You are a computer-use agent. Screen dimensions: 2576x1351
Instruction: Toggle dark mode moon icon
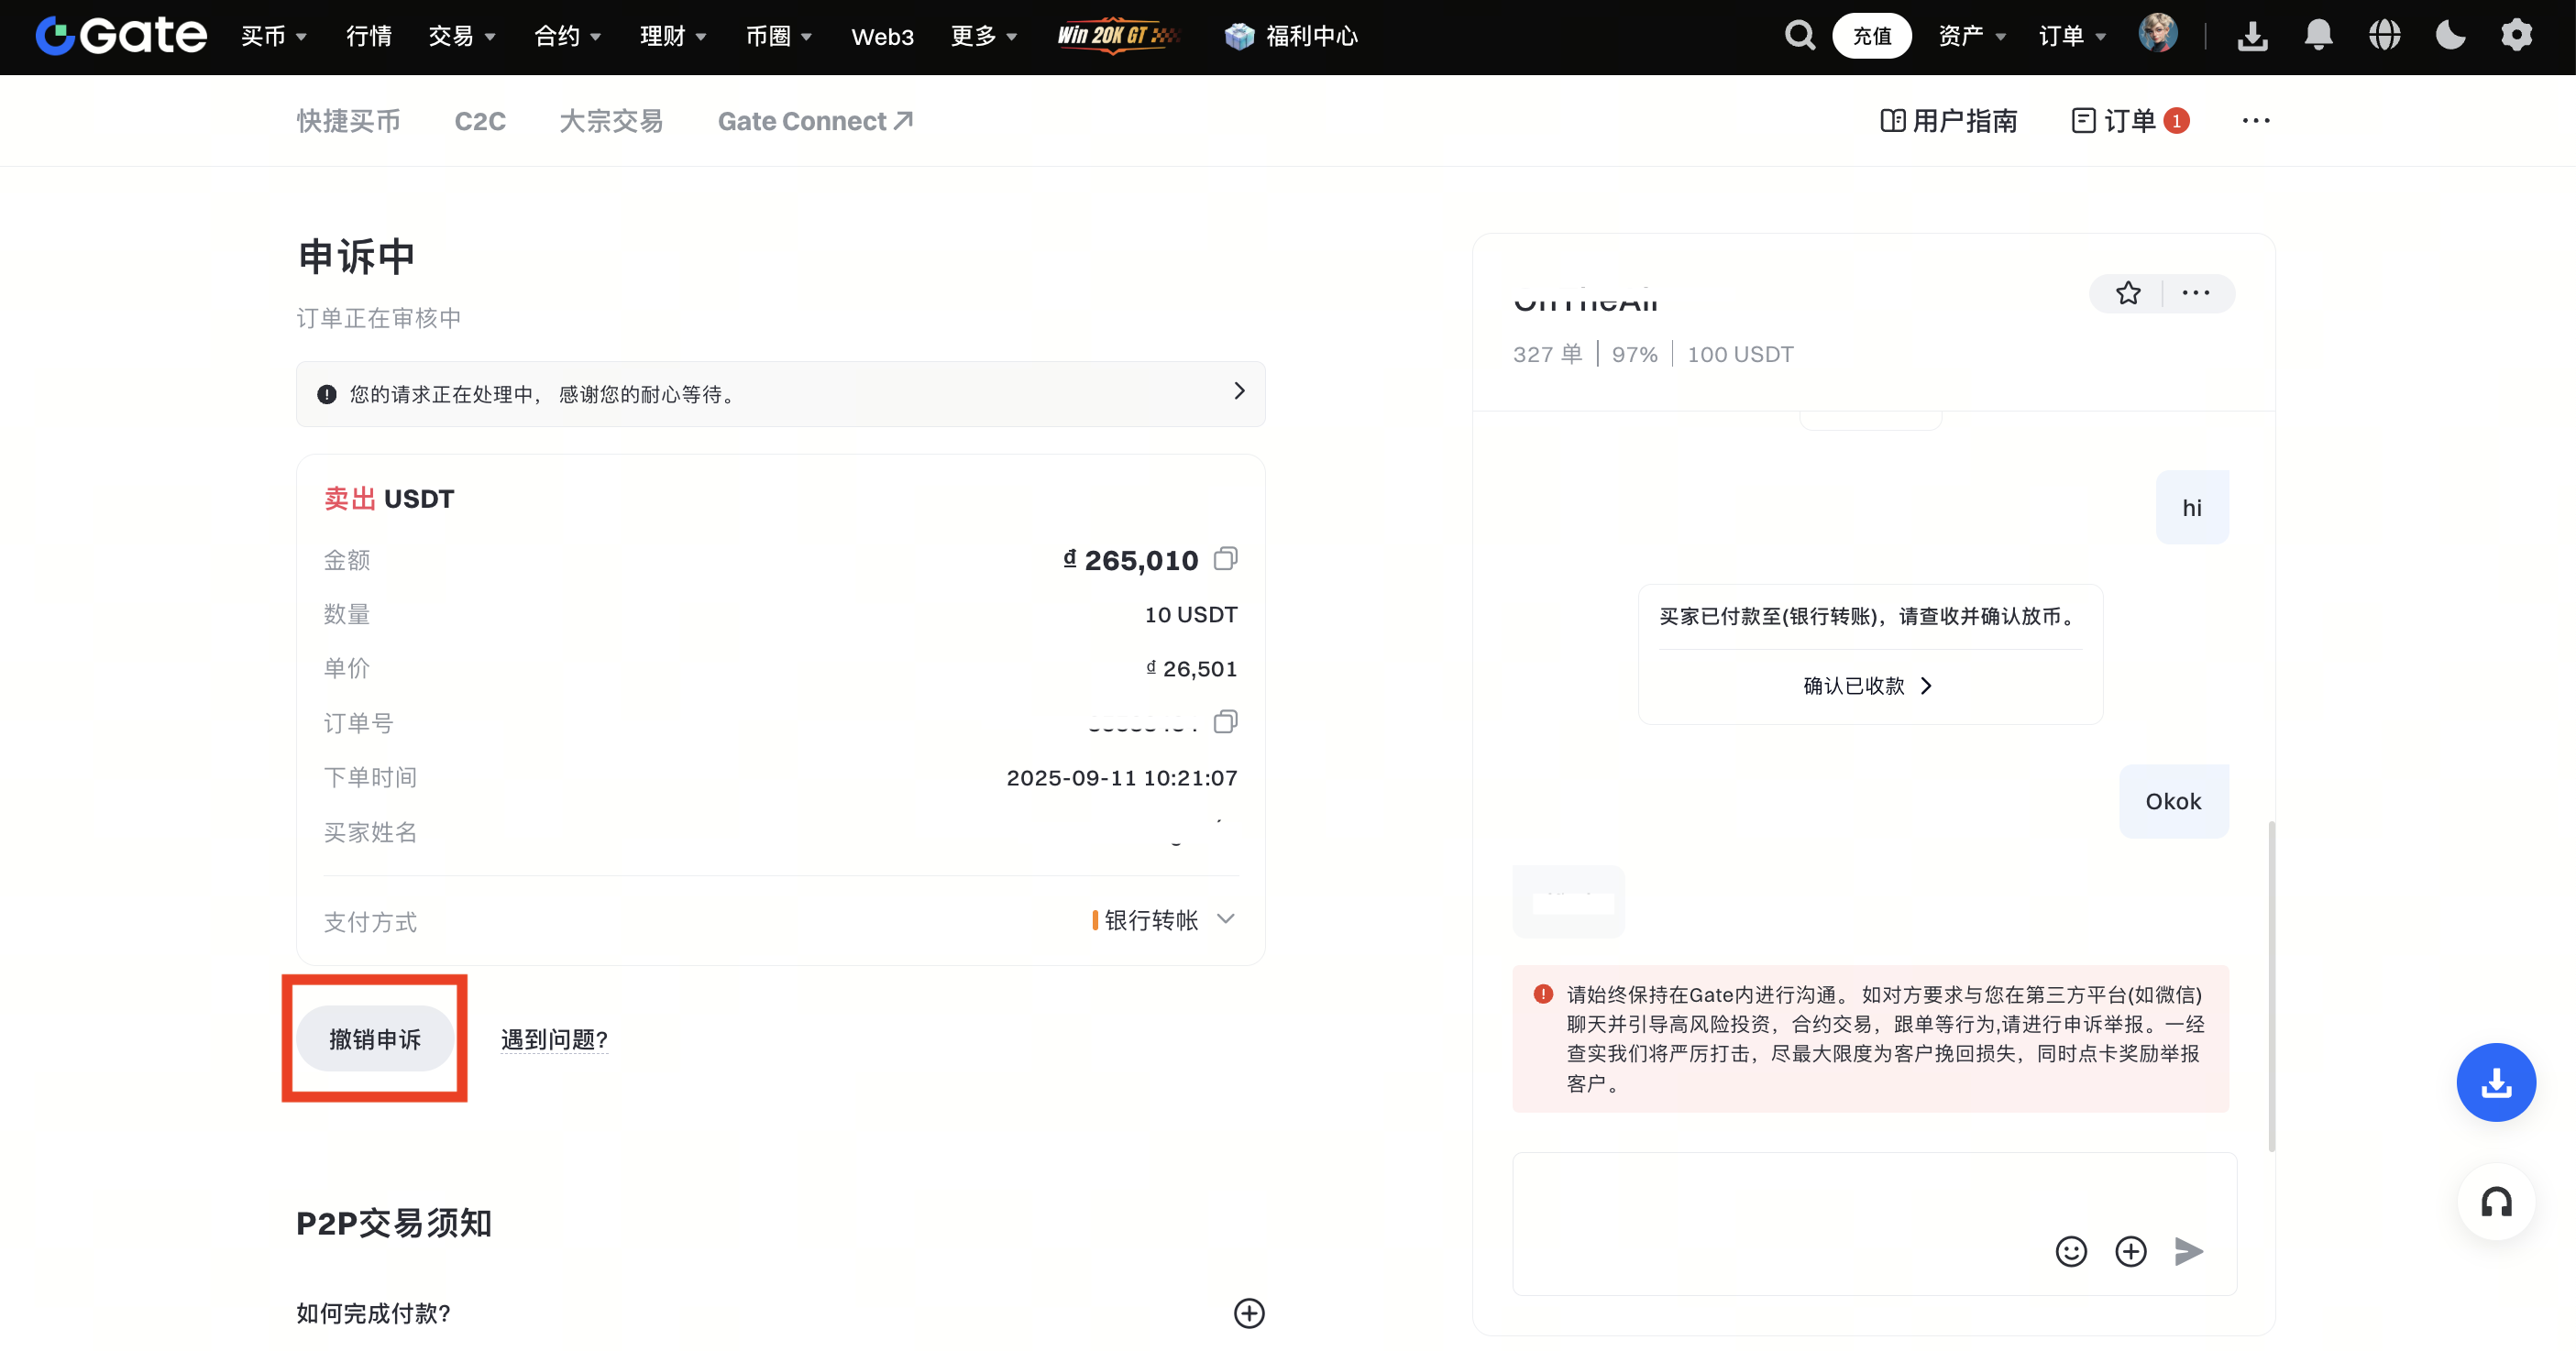(2450, 36)
